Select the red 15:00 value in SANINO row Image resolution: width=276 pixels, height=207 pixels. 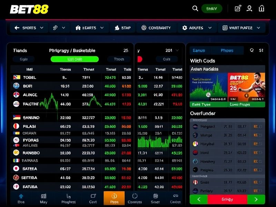pyautogui.click(x=126, y=118)
